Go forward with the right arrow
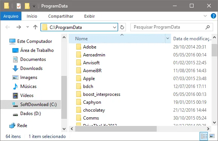The height and width of the screenshot is (141, 218). coord(19,27)
